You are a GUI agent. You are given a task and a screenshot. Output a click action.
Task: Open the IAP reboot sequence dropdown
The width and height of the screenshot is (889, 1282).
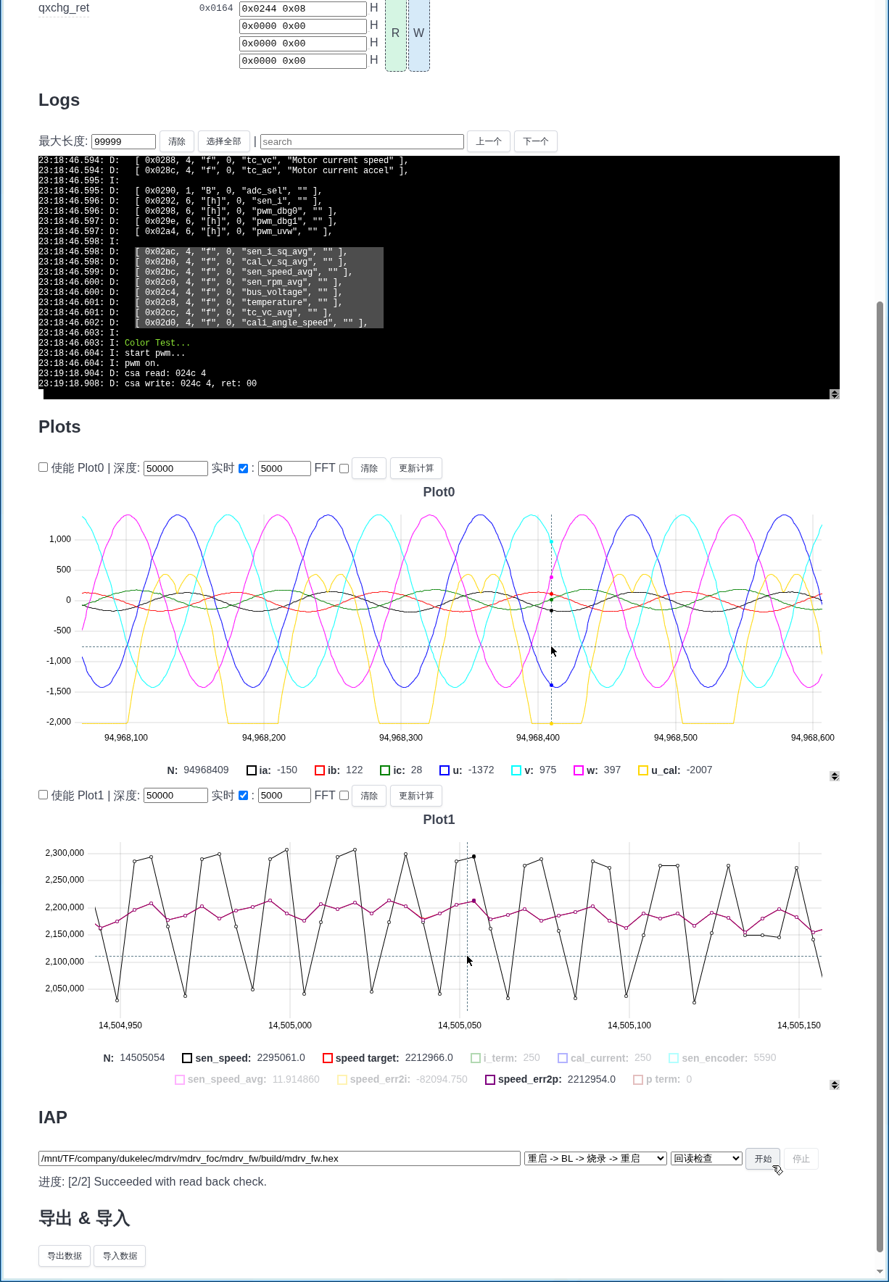[x=595, y=1158]
